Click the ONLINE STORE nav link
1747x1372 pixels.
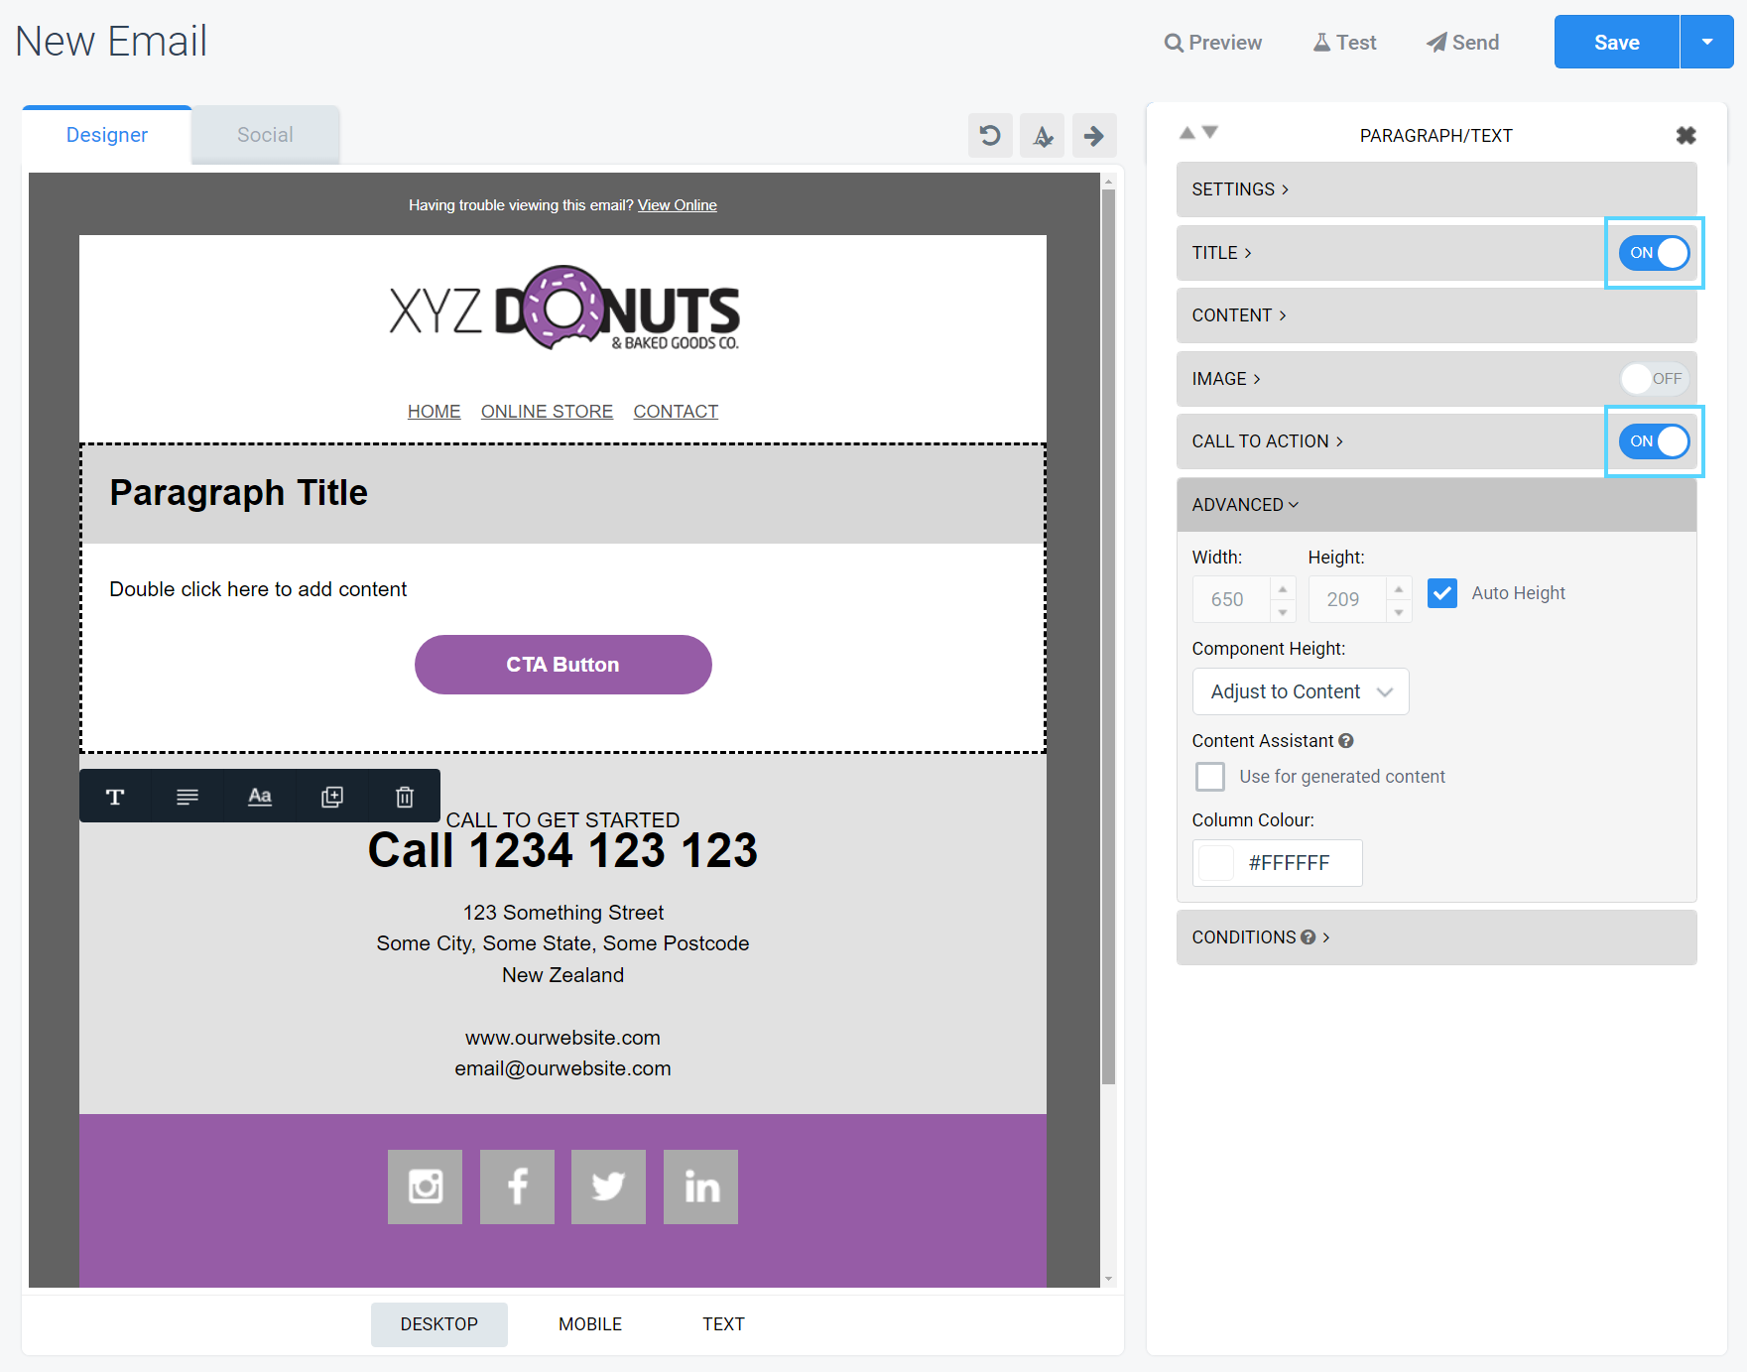tap(547, 412)
